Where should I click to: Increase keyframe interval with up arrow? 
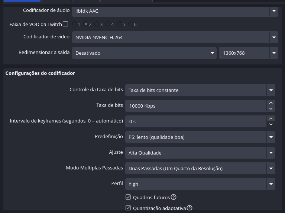[271, 118]
